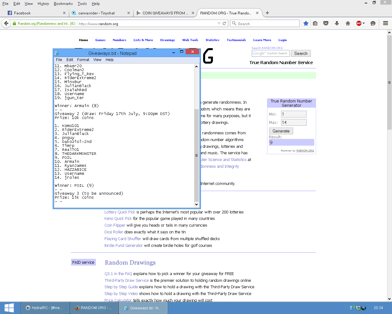
Task: Open Notepad's Edit menu
Action: (70, 60)
